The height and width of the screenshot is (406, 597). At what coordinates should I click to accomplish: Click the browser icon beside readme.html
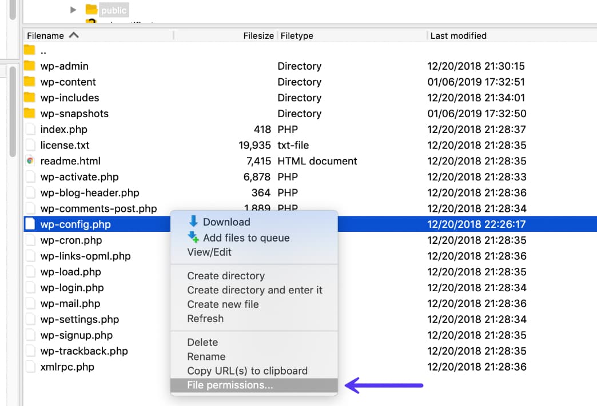[x=30, y=161]
